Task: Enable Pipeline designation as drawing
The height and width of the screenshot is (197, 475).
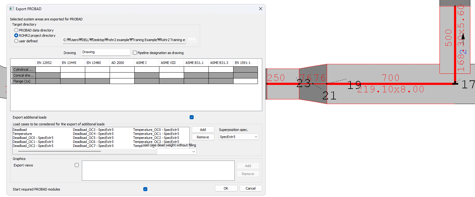Action: click(135, 53)
